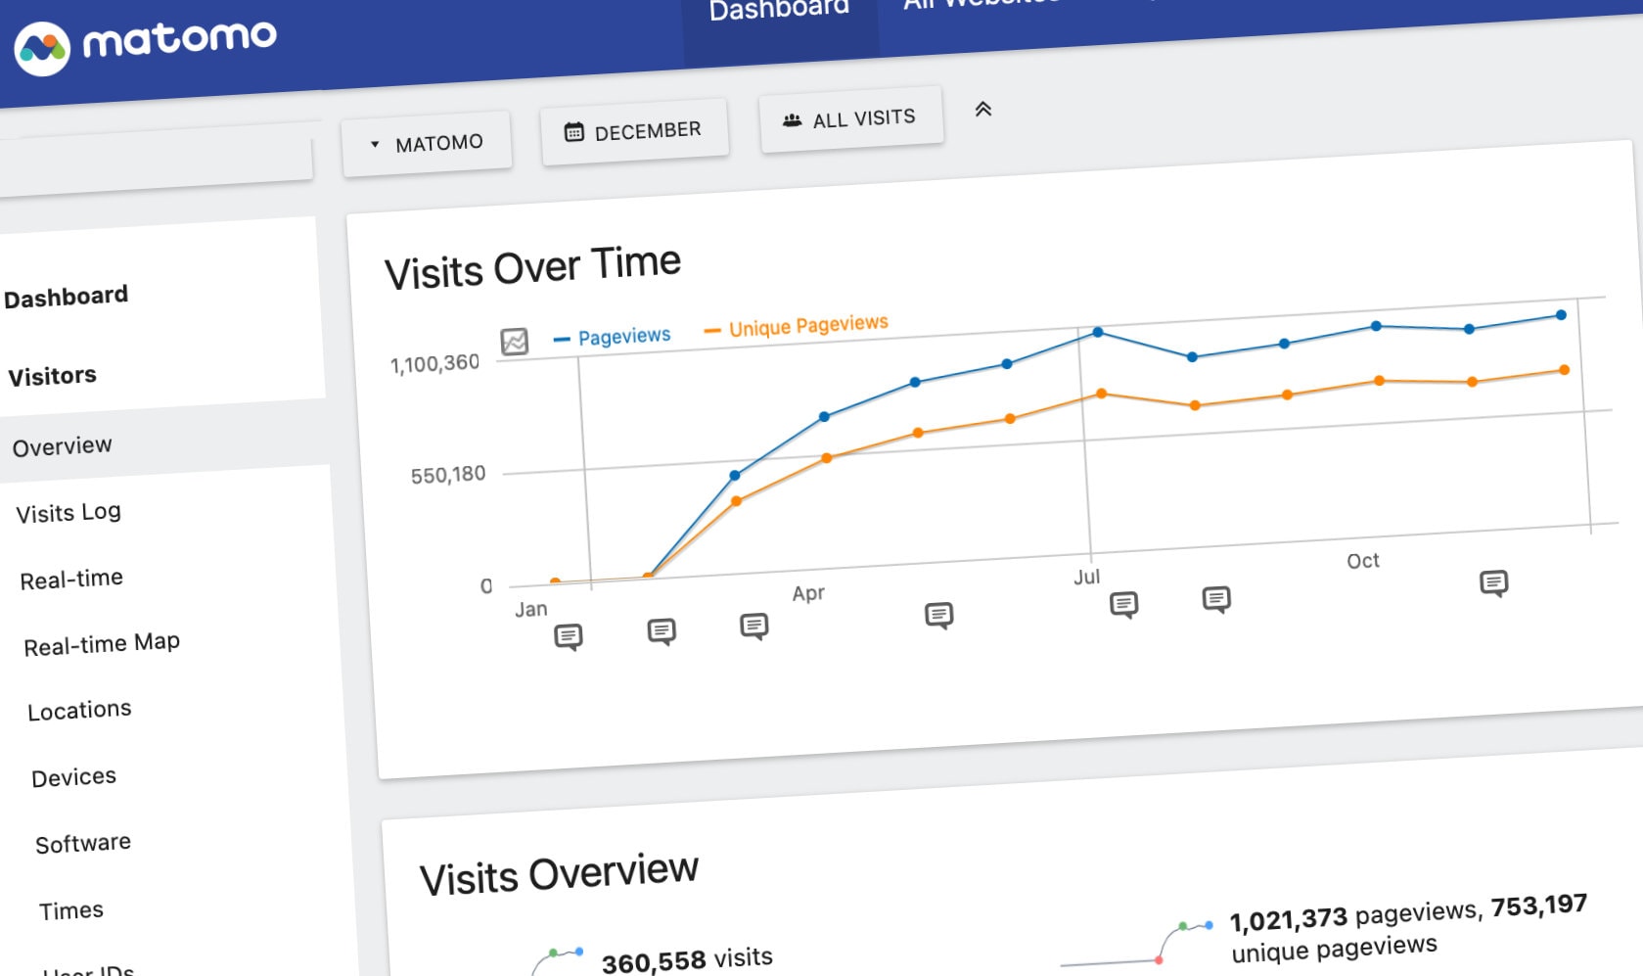Click the 360,558 visits text
The image size is (1643, 976).
click(687, 959)
